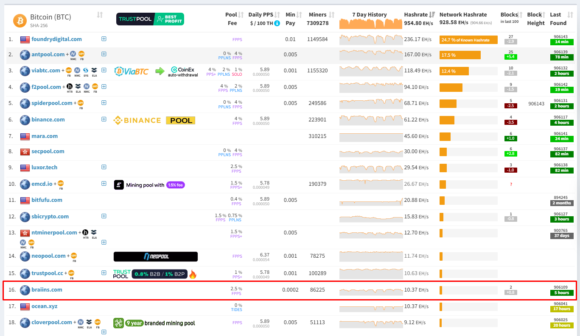Open the braiins.com pool link

point(47,290)
